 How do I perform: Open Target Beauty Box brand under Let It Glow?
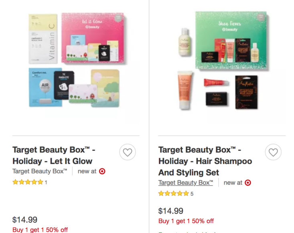pyautogui.click(x=40, y=171)
